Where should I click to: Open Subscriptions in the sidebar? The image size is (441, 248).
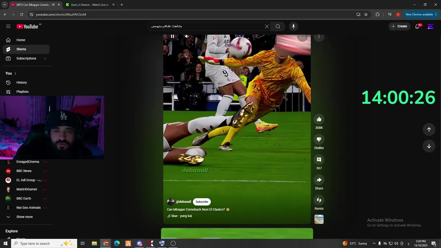26,59
